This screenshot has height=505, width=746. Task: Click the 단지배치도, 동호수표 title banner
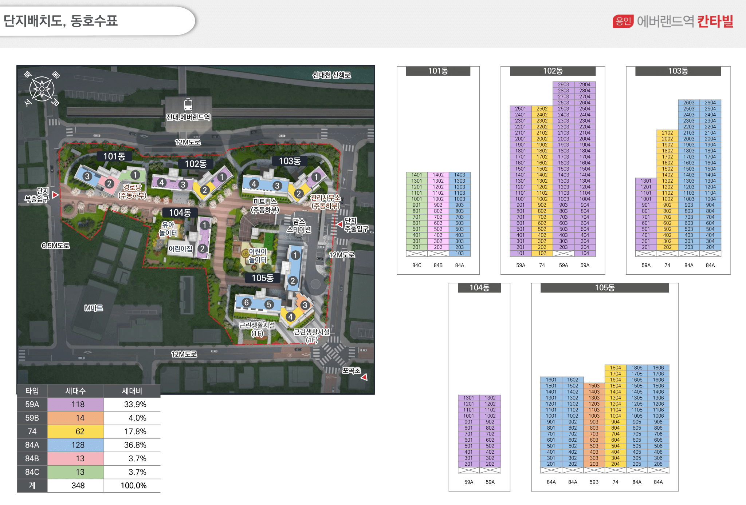pos(61,21)
